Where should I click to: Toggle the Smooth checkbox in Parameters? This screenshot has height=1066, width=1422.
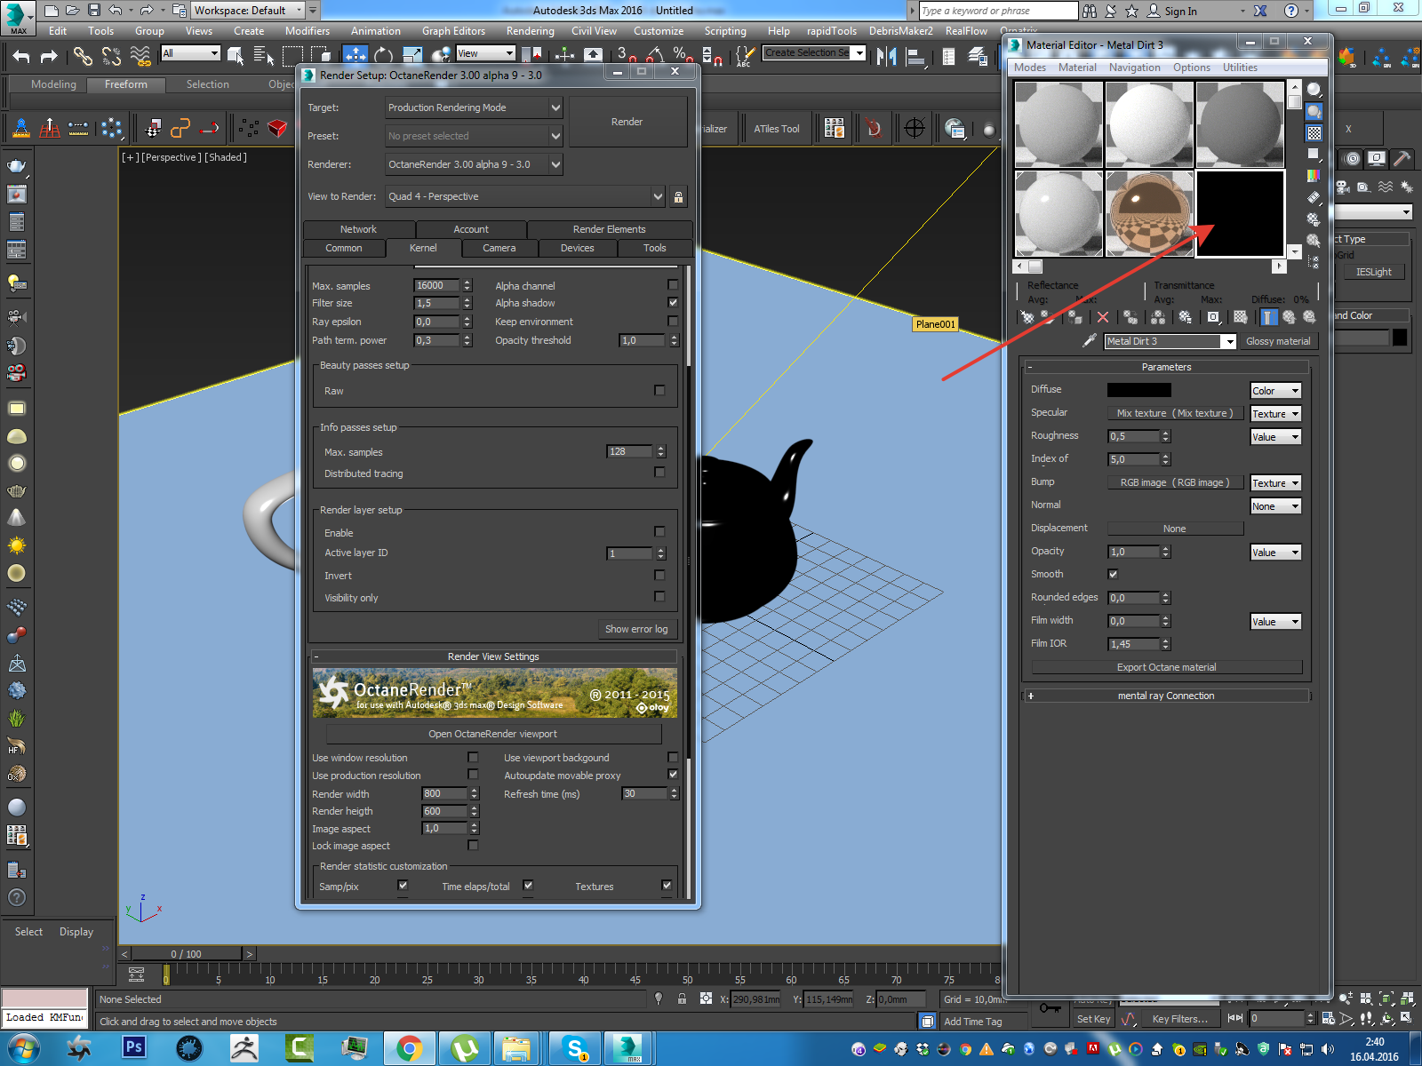pos(1113,574)
